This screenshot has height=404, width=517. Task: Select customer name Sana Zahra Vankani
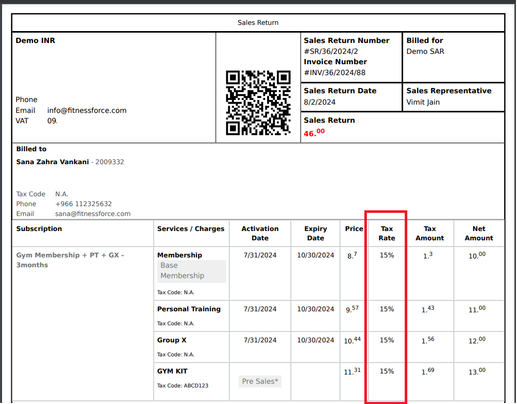click(52, 162)
